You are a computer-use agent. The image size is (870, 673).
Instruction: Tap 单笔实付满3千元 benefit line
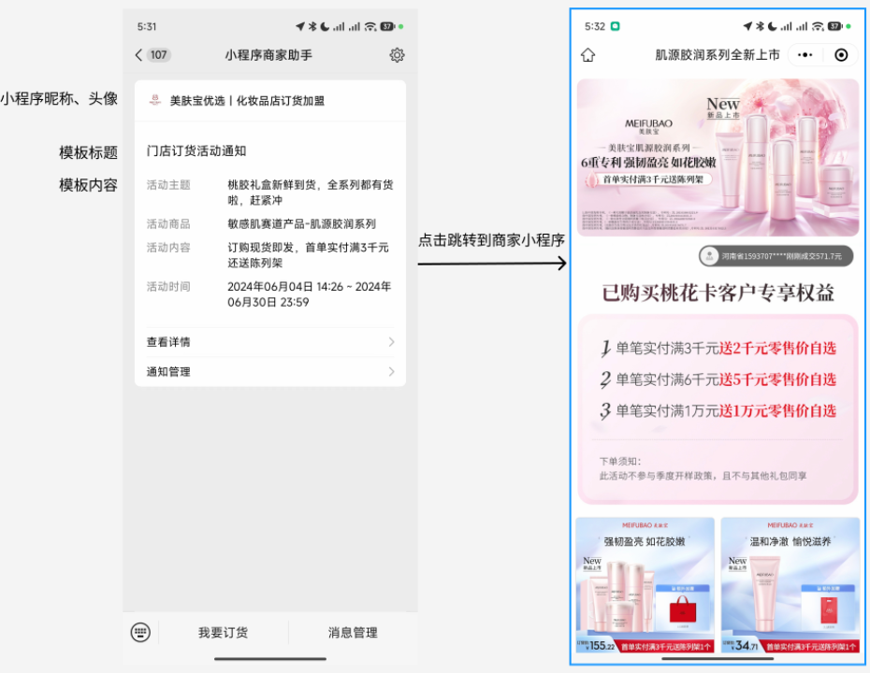click(719, 348)
